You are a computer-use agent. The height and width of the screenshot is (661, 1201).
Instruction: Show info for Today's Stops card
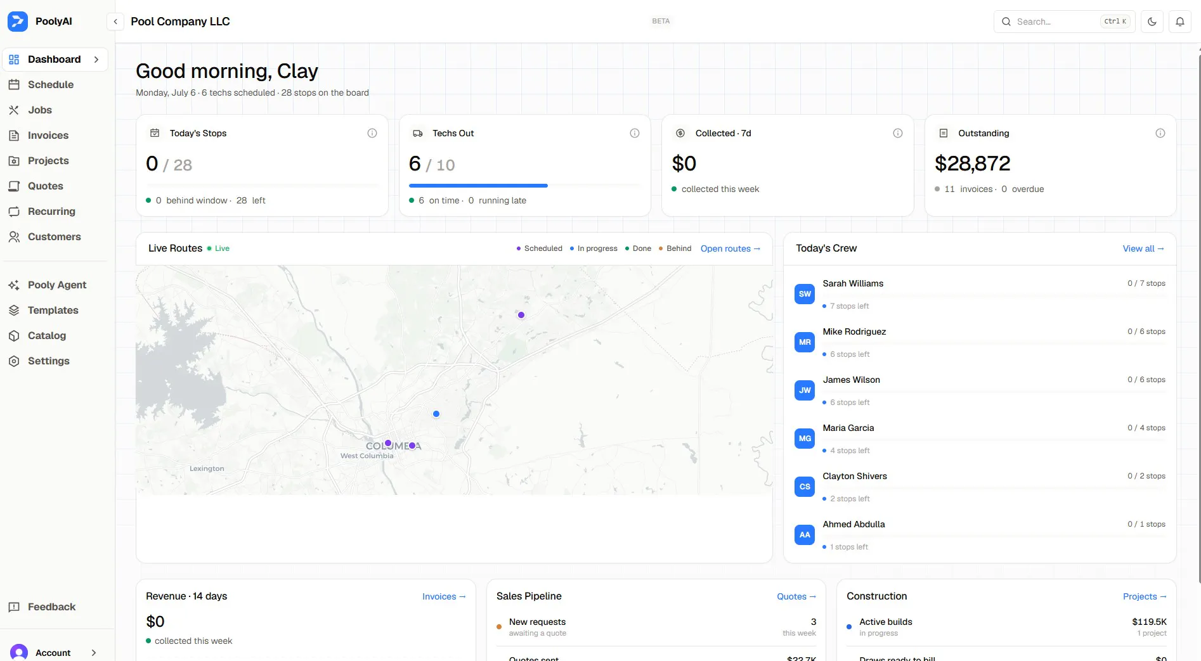372,133
